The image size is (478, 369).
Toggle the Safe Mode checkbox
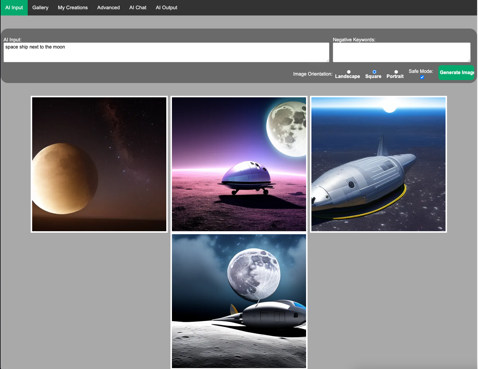[x=422, y=77]
